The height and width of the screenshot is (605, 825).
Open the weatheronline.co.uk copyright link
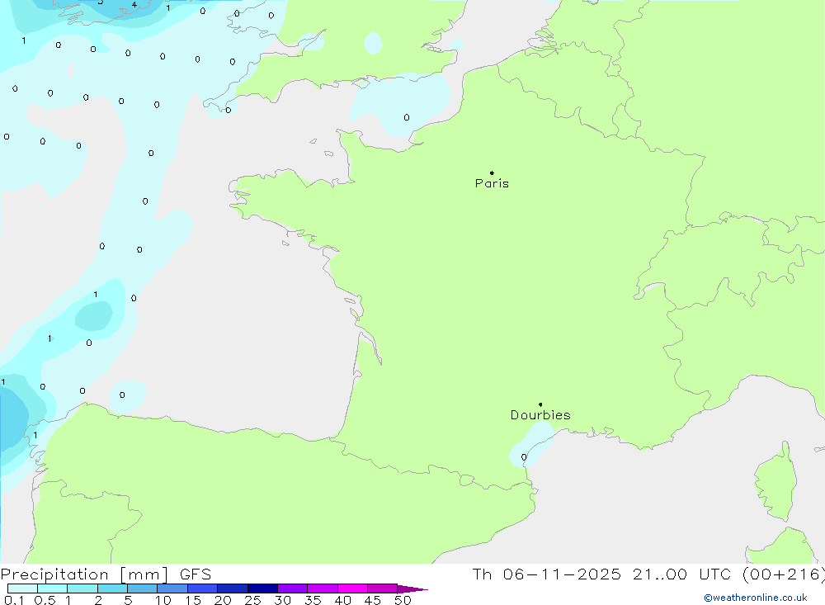tap(755, 598)
